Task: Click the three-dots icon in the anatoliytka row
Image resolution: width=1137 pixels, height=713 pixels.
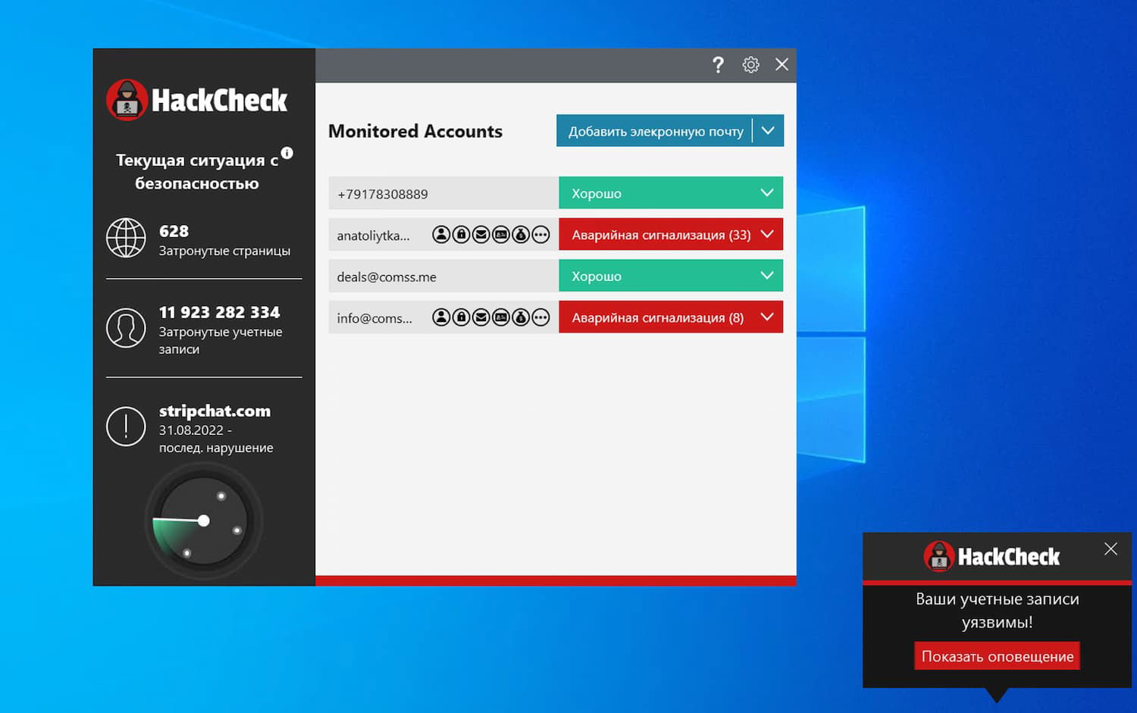Action: coord(540,235)
